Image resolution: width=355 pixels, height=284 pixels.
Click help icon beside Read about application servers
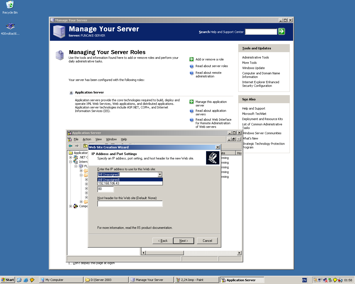pyautogui.click(x=192, y=111)
